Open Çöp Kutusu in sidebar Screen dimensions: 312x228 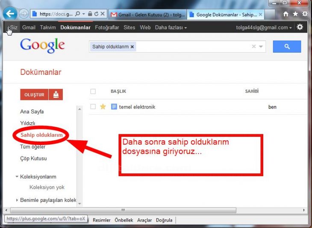33,159
